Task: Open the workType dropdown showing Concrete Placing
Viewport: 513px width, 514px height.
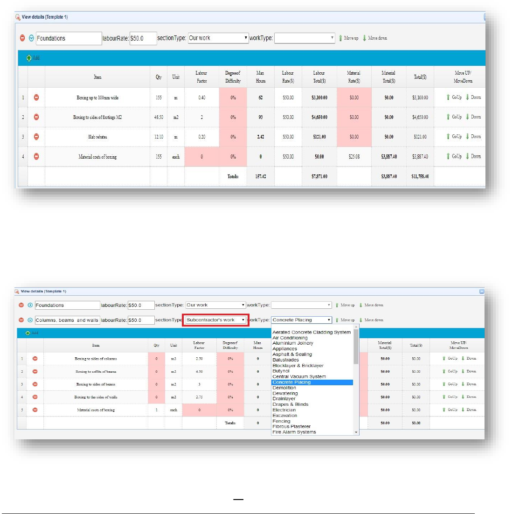Action: [302, 320]
